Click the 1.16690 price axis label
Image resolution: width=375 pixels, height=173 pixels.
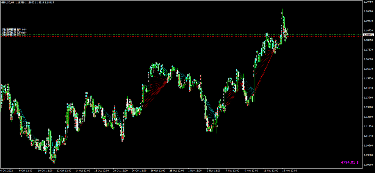click(x=368, y=59)
